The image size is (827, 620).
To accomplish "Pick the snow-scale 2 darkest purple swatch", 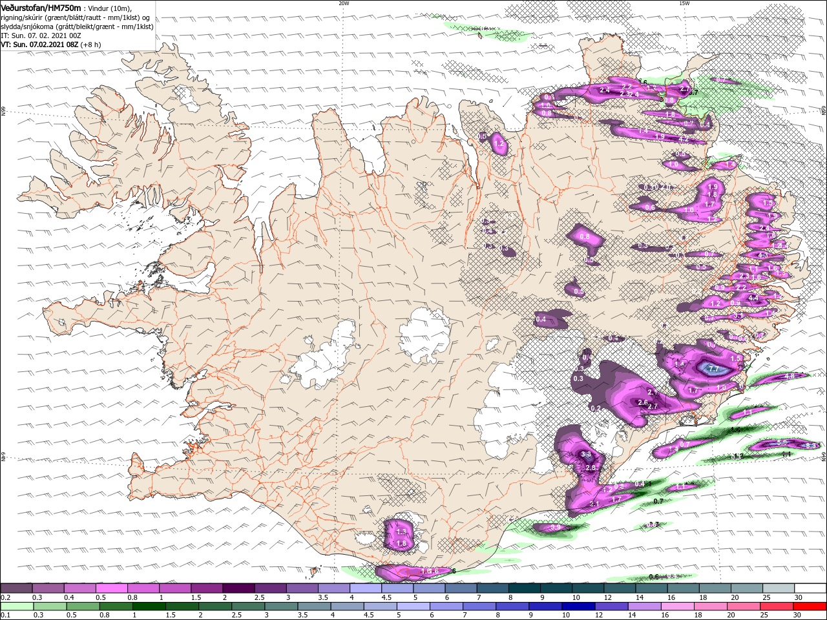I will point(238,588).
